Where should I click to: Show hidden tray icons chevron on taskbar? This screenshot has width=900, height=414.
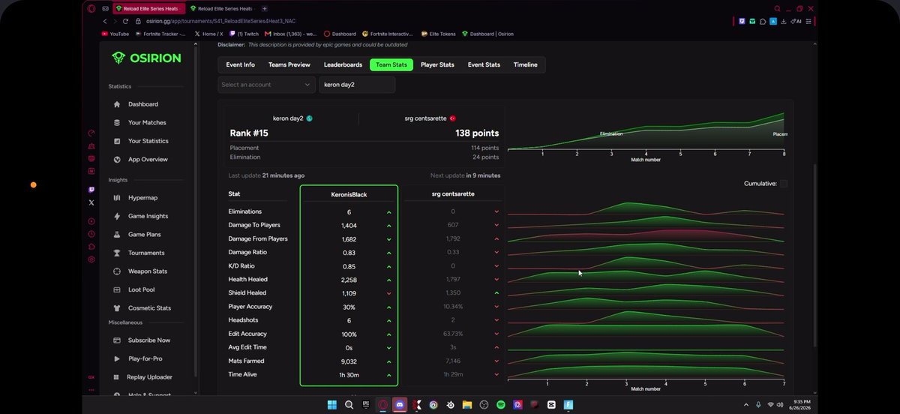[747, 404]
